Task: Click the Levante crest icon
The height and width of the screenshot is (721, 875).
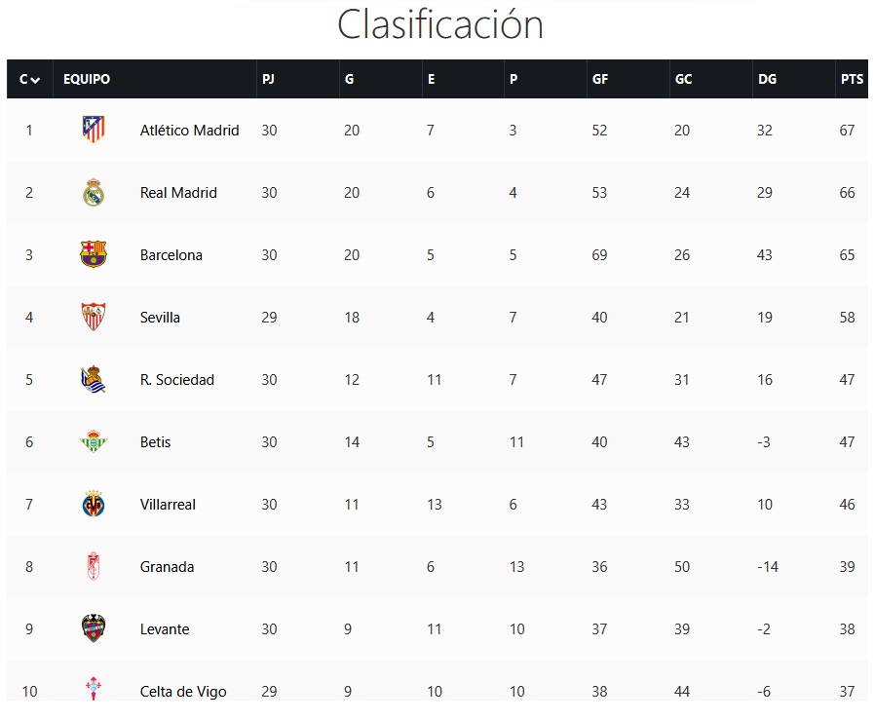Action: [x=94, y=628]
